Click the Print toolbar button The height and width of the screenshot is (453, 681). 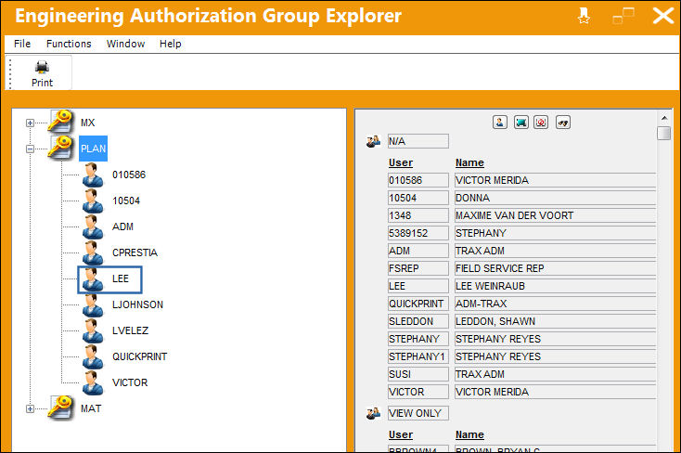pos(42,73)
